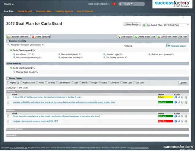Open magnifier icon beside Wilma Sown
Image resolution: width=195 pixels, height=151 pixels.
(59, 57)
